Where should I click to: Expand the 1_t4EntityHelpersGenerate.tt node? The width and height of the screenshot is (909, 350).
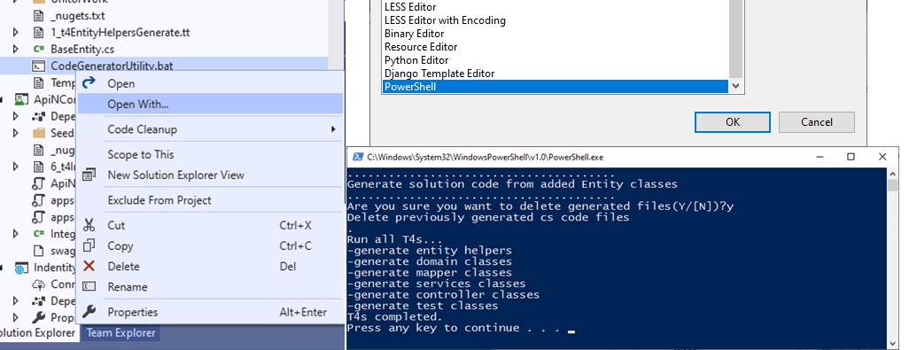16,33
